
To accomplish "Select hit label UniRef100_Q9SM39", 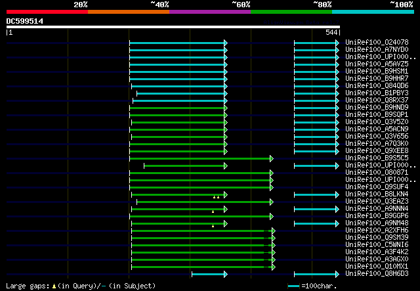I will coord(377,237).
